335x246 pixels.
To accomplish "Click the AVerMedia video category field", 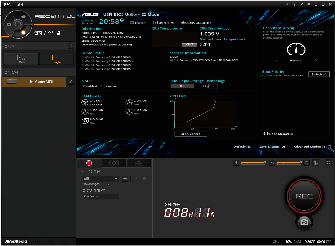I will [101, 196].
